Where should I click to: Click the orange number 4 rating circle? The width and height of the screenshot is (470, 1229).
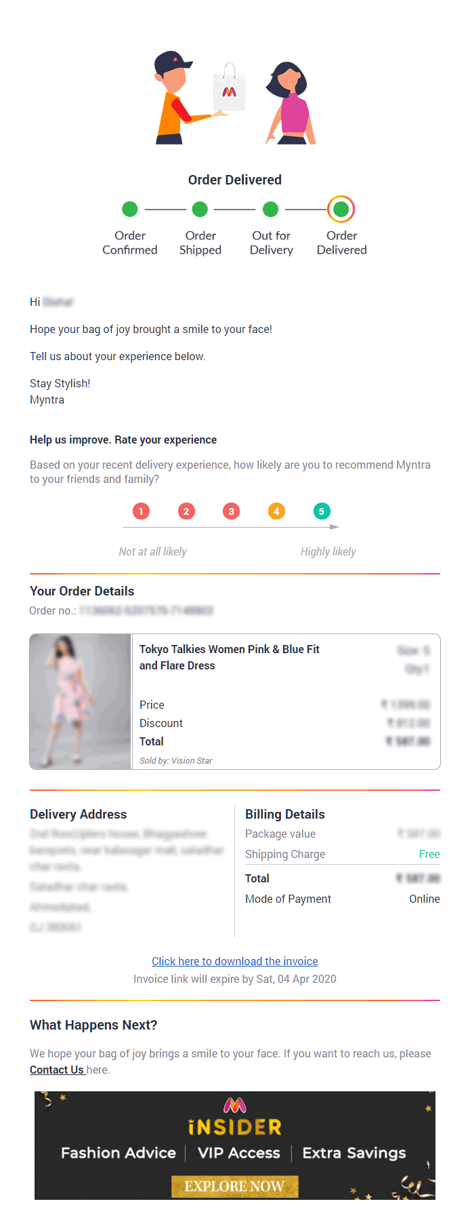point(276,511)
